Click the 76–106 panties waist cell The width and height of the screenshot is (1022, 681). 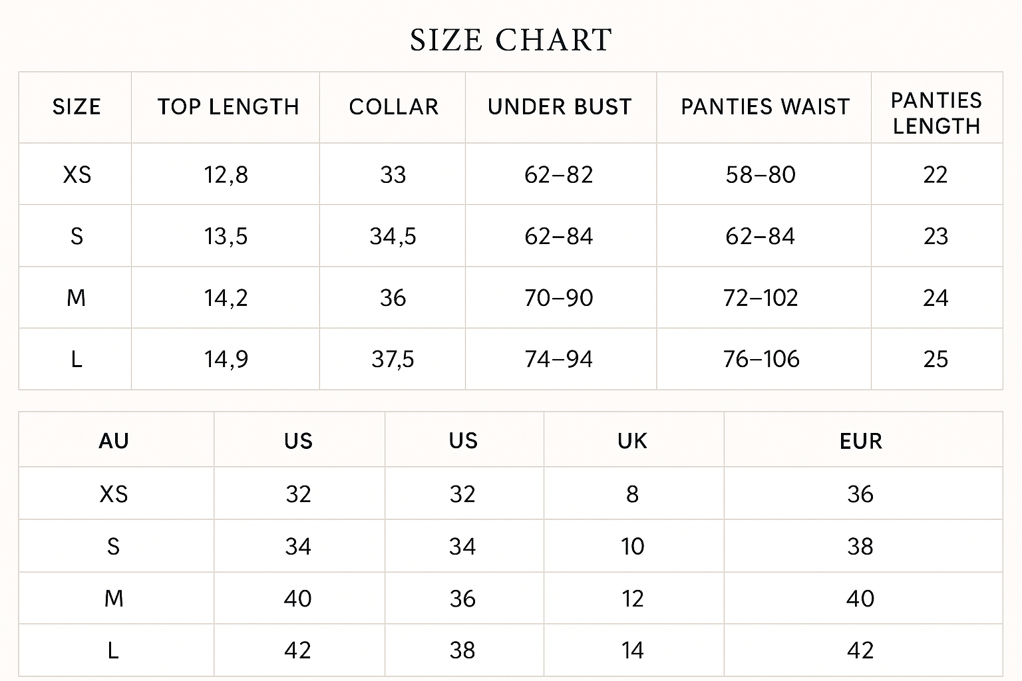click(x=761, y=359)
